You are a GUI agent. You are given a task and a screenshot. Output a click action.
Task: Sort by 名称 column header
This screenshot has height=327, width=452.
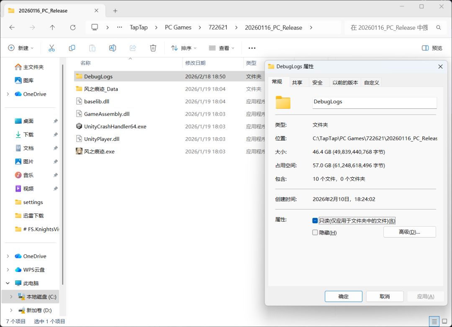(x=85, y=63)
